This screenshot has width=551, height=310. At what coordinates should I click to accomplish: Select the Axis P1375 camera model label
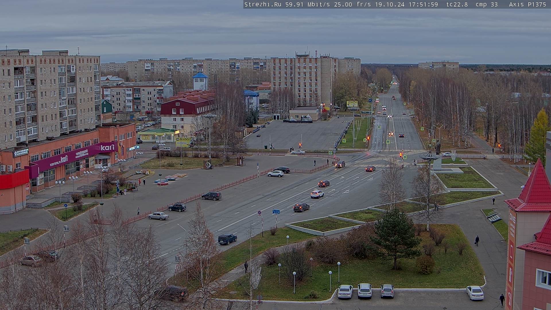(x=527, y=4)
